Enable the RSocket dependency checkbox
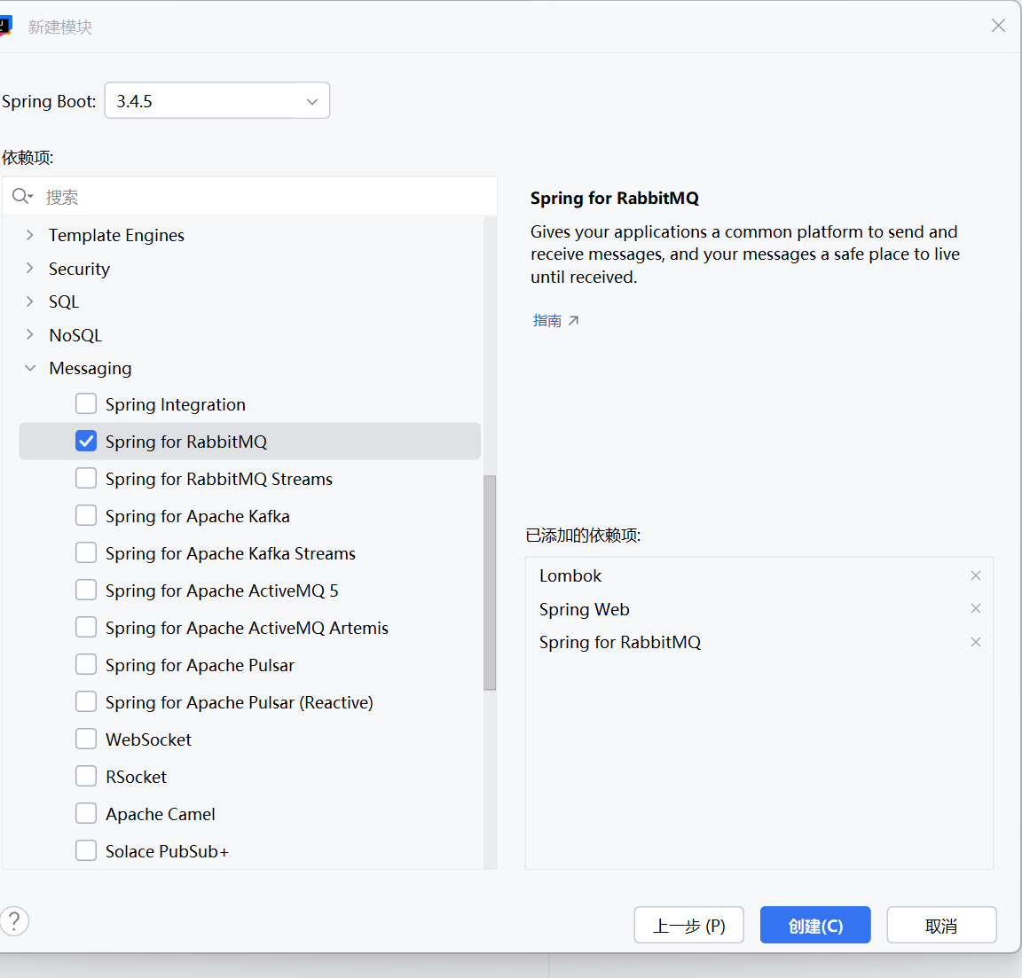Viewport: 1022px width, 978px height. (86, 776)
